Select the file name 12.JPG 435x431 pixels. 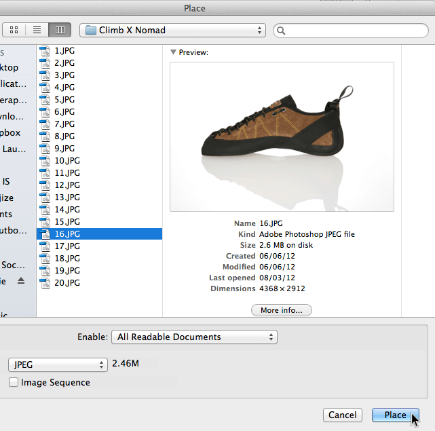(x=67, y=185)
